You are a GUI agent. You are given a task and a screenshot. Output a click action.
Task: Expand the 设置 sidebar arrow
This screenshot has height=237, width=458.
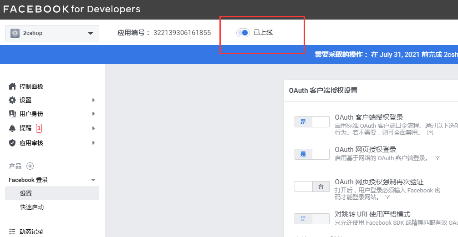click(93, 100)
